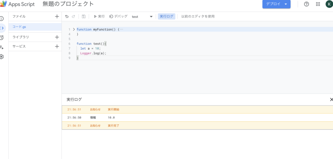
Task: Close the execution log panel
Action: click(x=331, y=99)
